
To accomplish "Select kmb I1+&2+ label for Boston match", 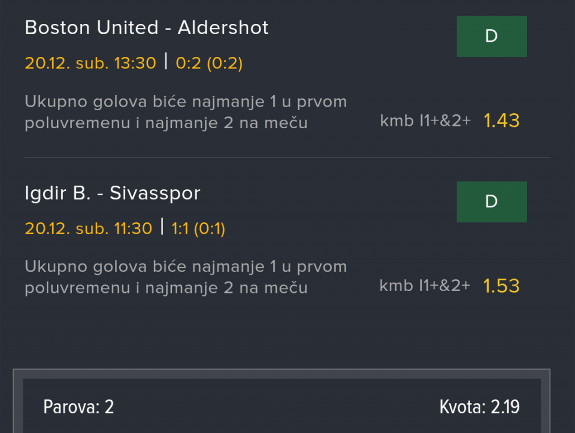I will (425, 121).
